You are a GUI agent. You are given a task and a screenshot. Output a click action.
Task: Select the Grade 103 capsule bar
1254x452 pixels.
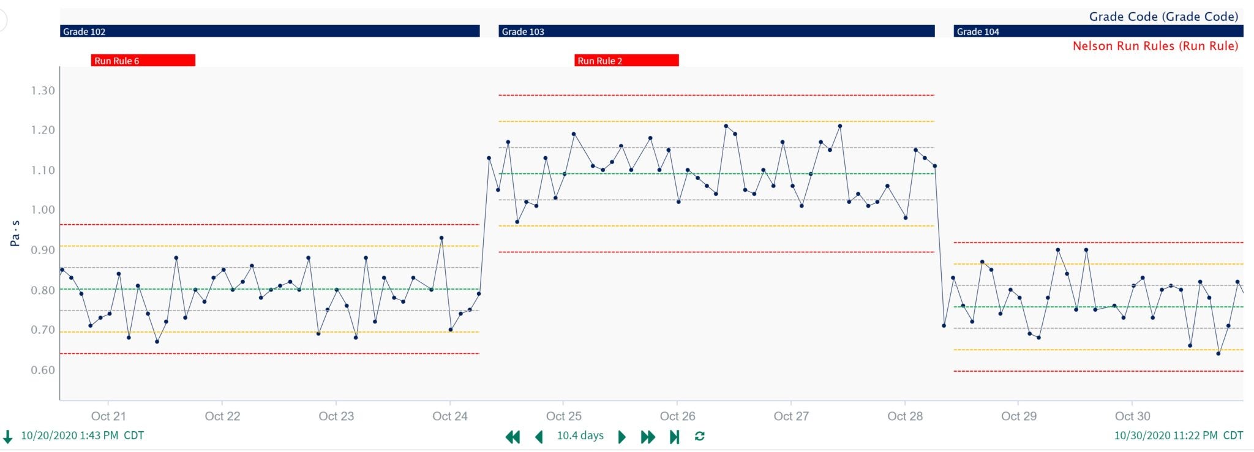coord(716,31)
